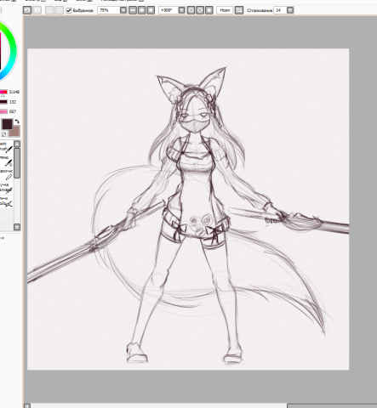Click the horizontal scrollbar left arrow

click(27, 405)
